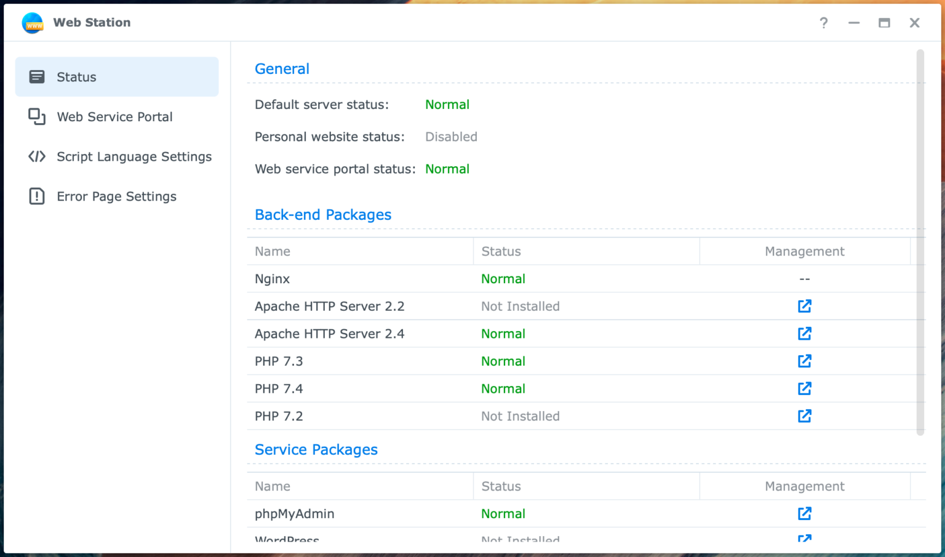This screenshot has height=557, width=945.
Task: Click the Web Service Portal sidebar icon
Action: tap(37, 116)
